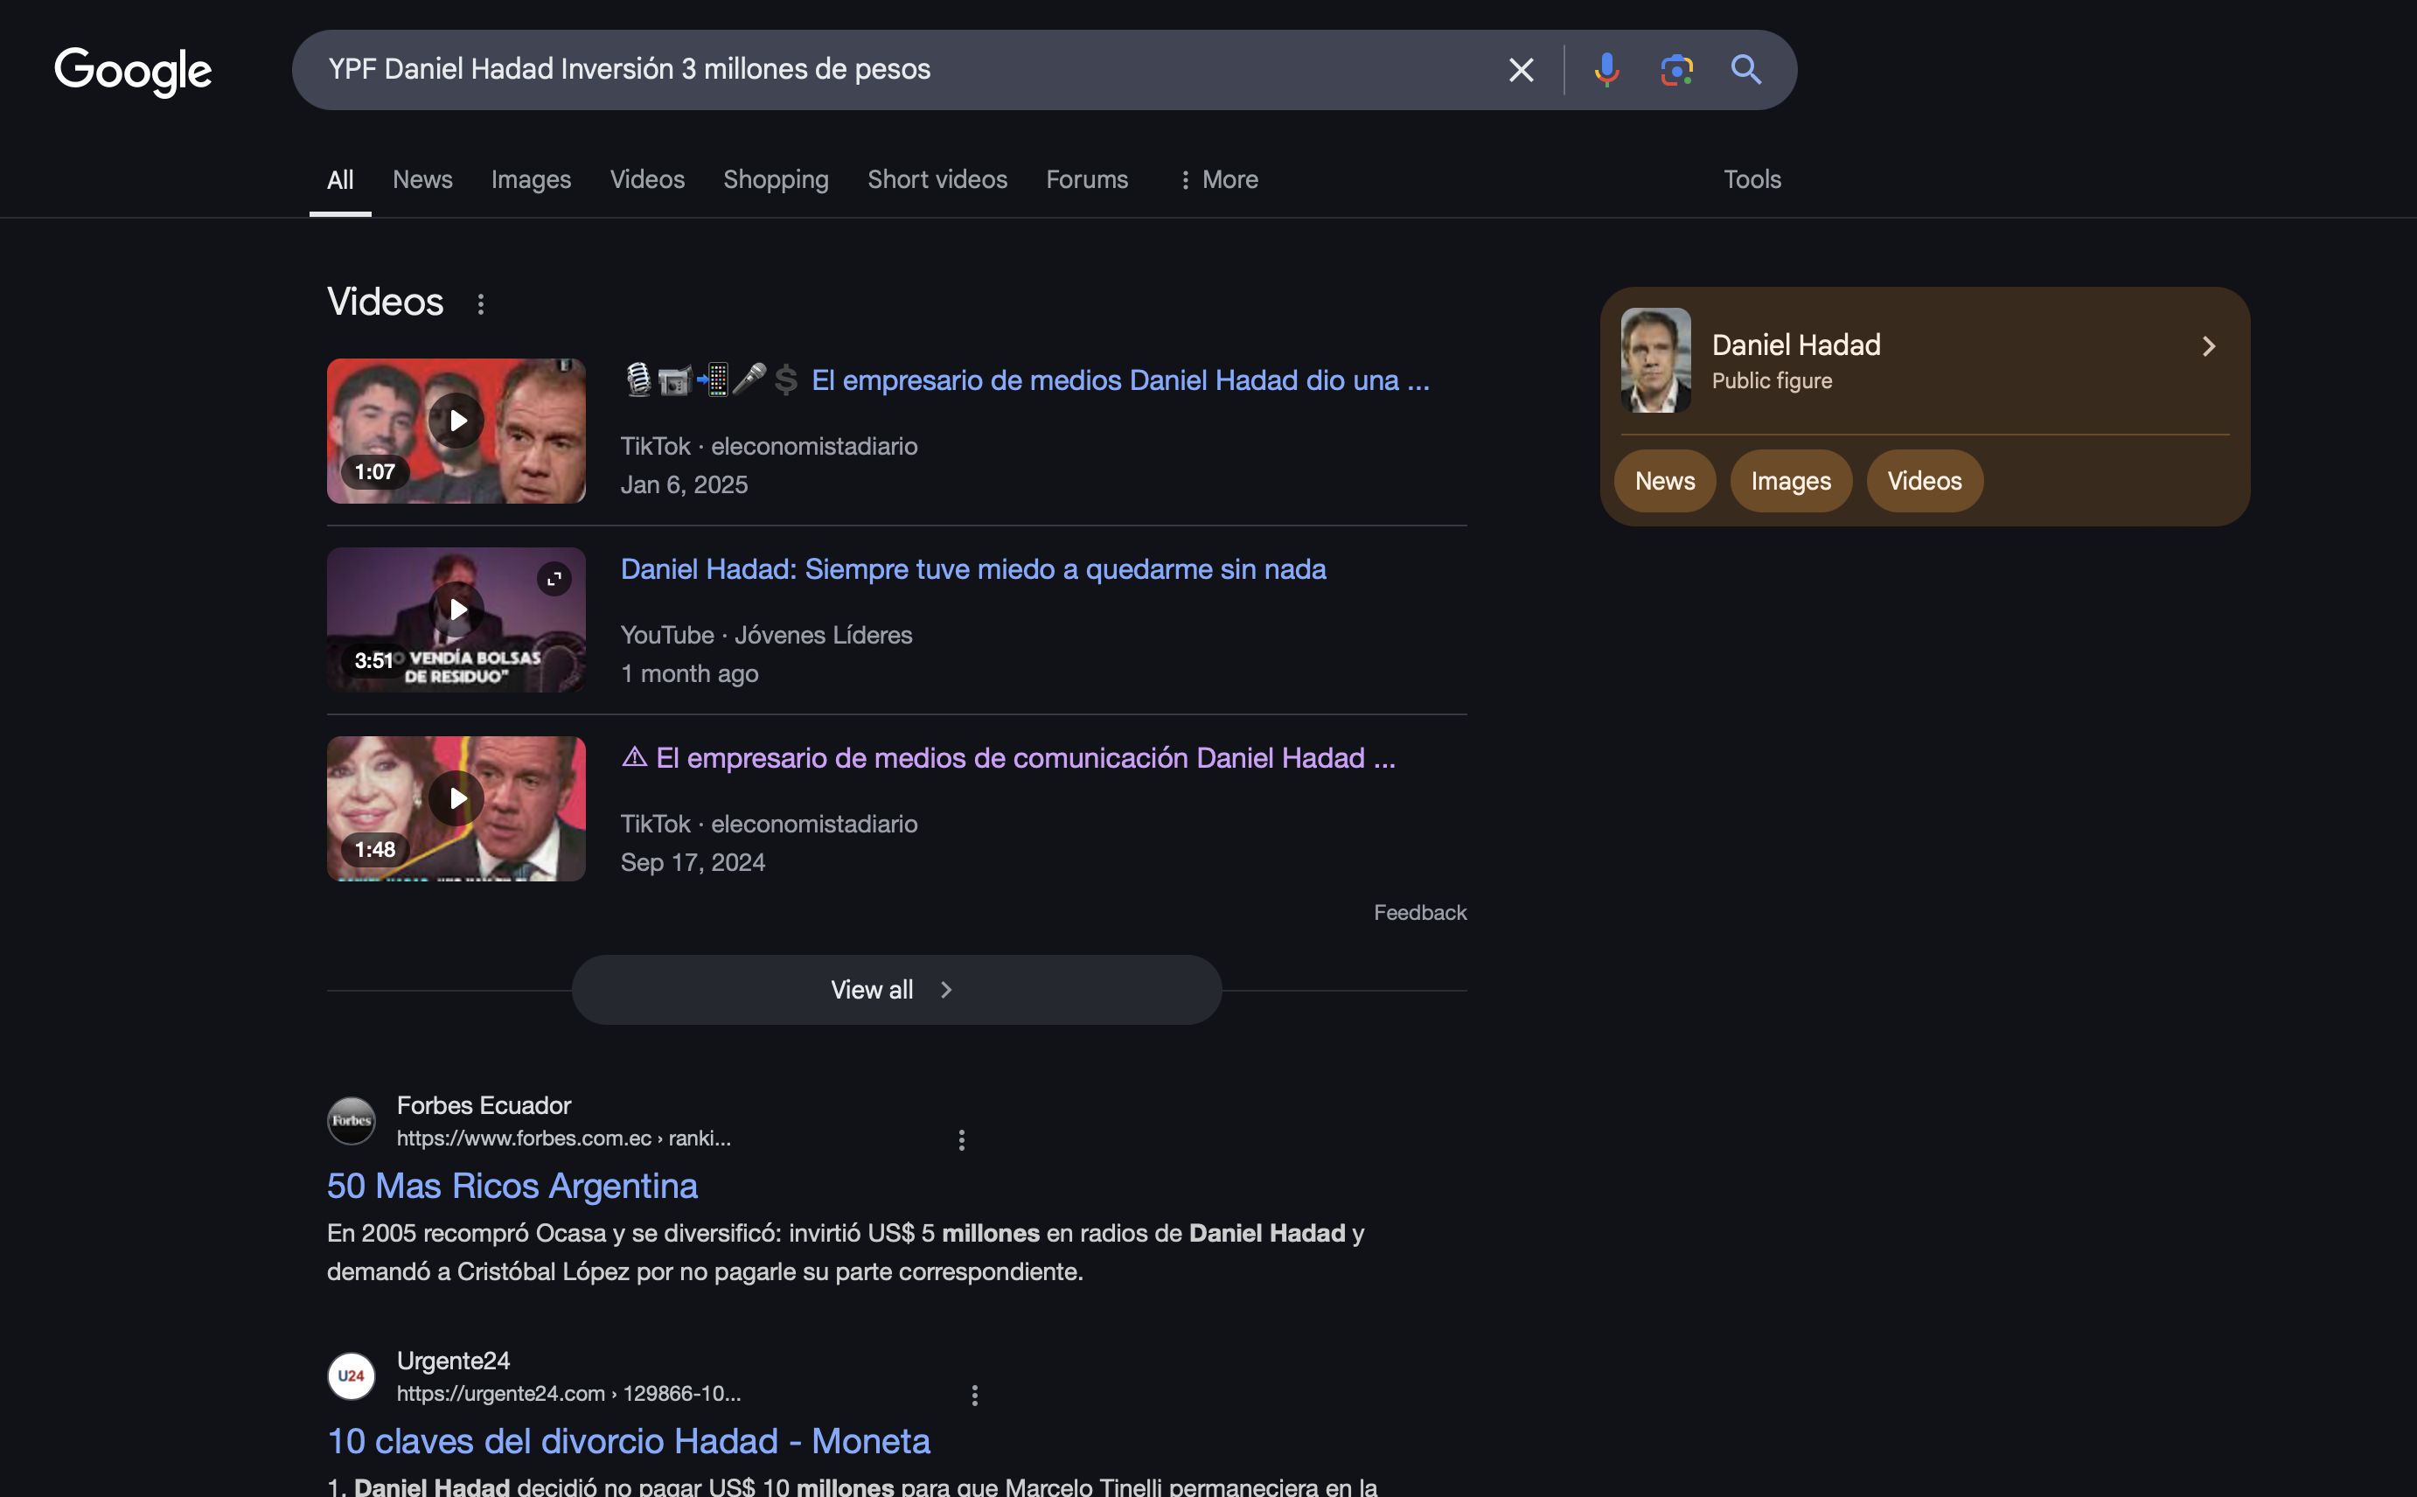Switch to the Videos tab
This screenshot has width=2417, height=1497.
click(x=646, y=179)
